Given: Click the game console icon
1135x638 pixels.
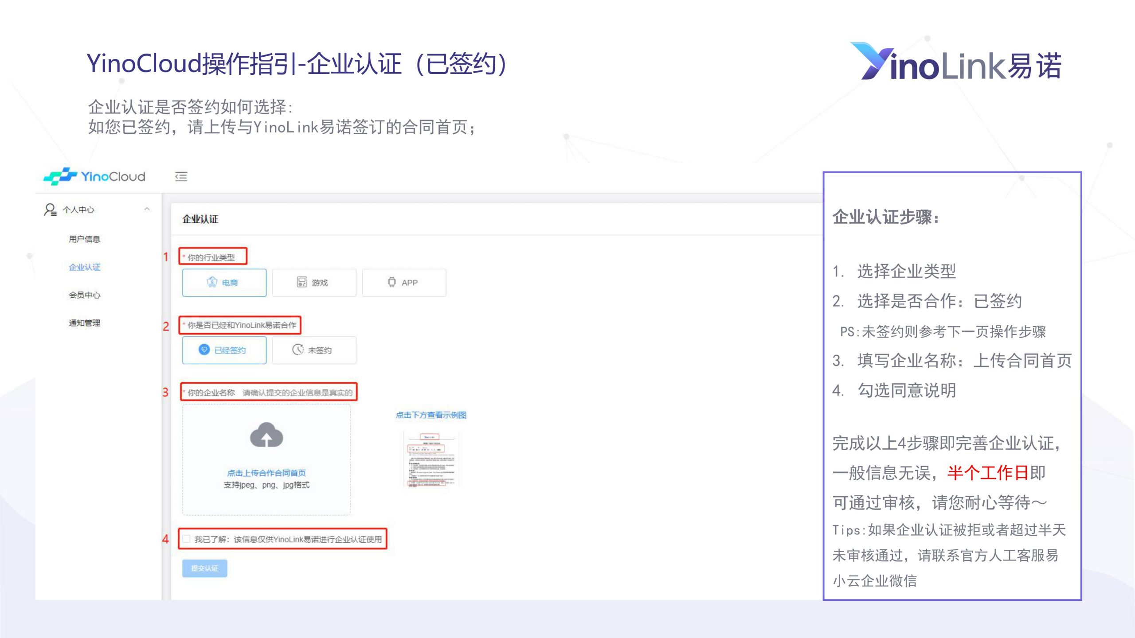Looking at the screenshot, I should tap(302, 282).
